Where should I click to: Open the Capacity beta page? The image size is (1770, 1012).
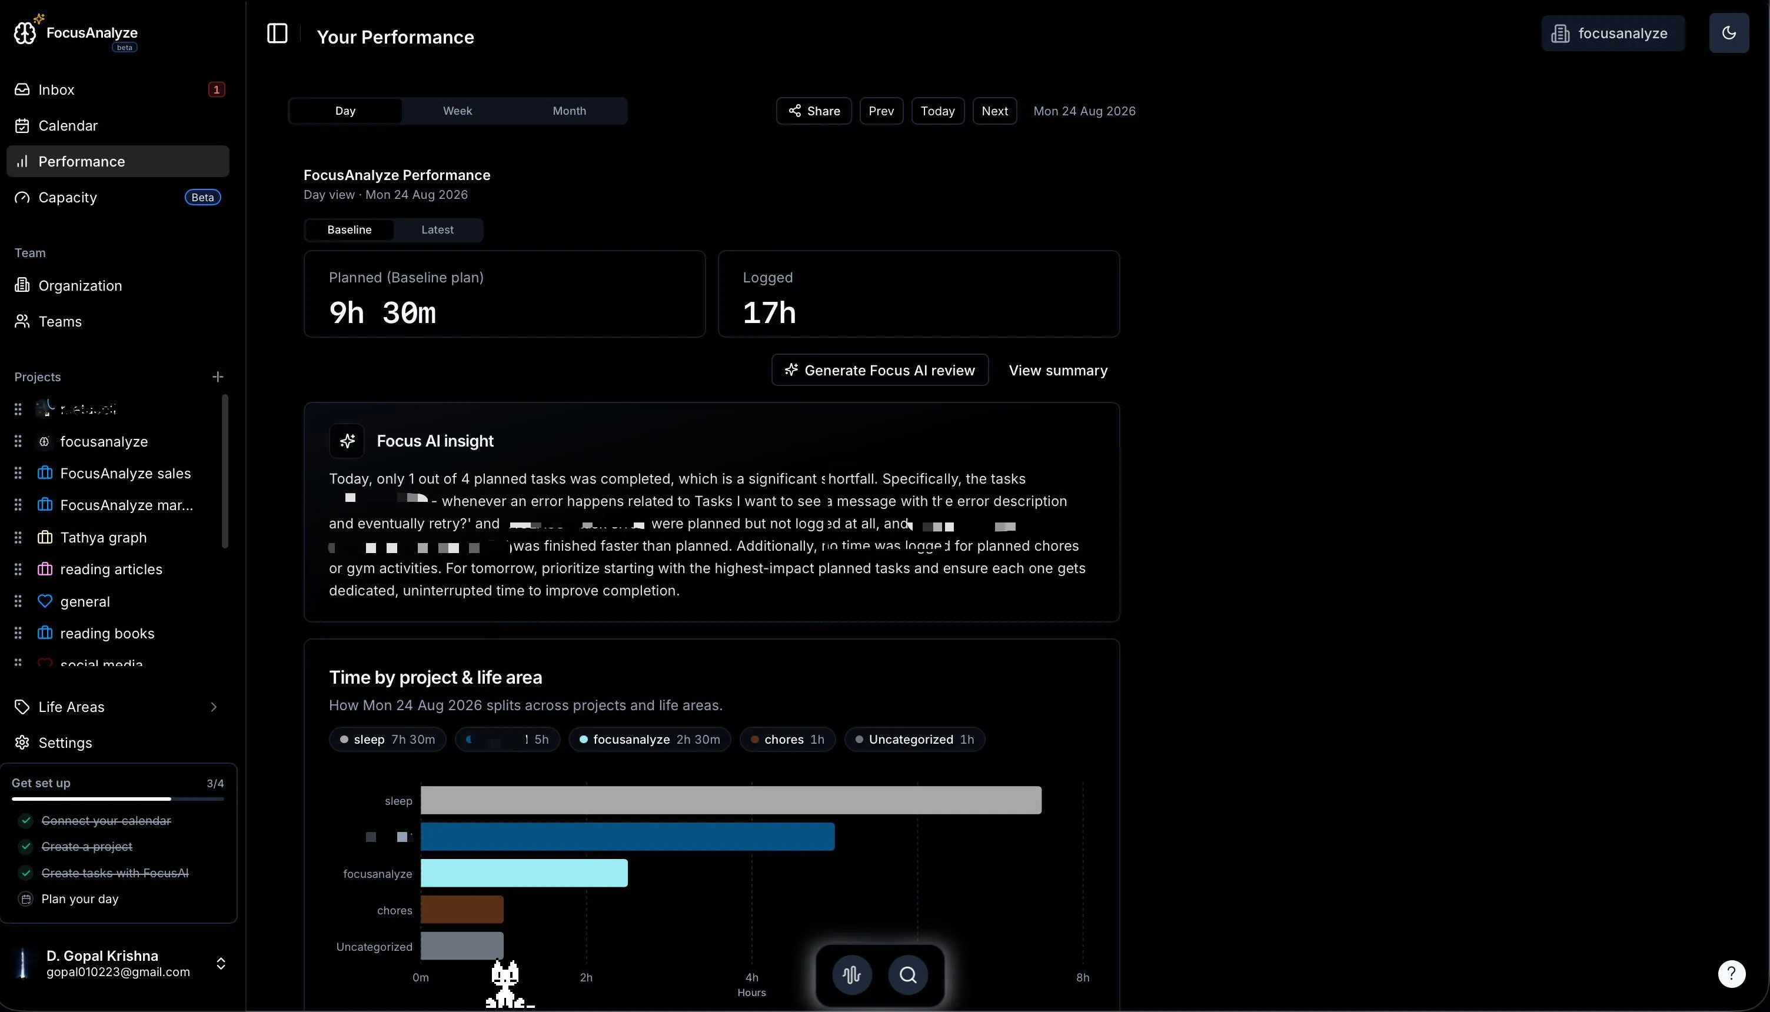[118, 197]
